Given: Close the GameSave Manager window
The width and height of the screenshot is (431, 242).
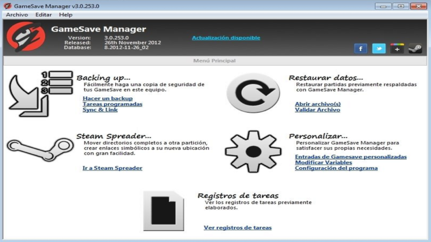Looking at the screenshot, I should pyautogui.click(x=419, y=6).
